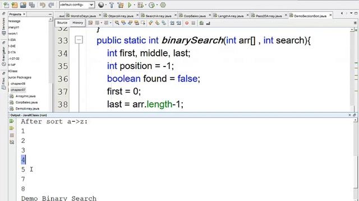Open the MonthsDays.java tab
The height and width of the screenshot is (201, 359).
point(83,16)
